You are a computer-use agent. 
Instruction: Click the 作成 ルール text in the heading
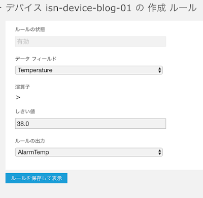click(172, 8)
